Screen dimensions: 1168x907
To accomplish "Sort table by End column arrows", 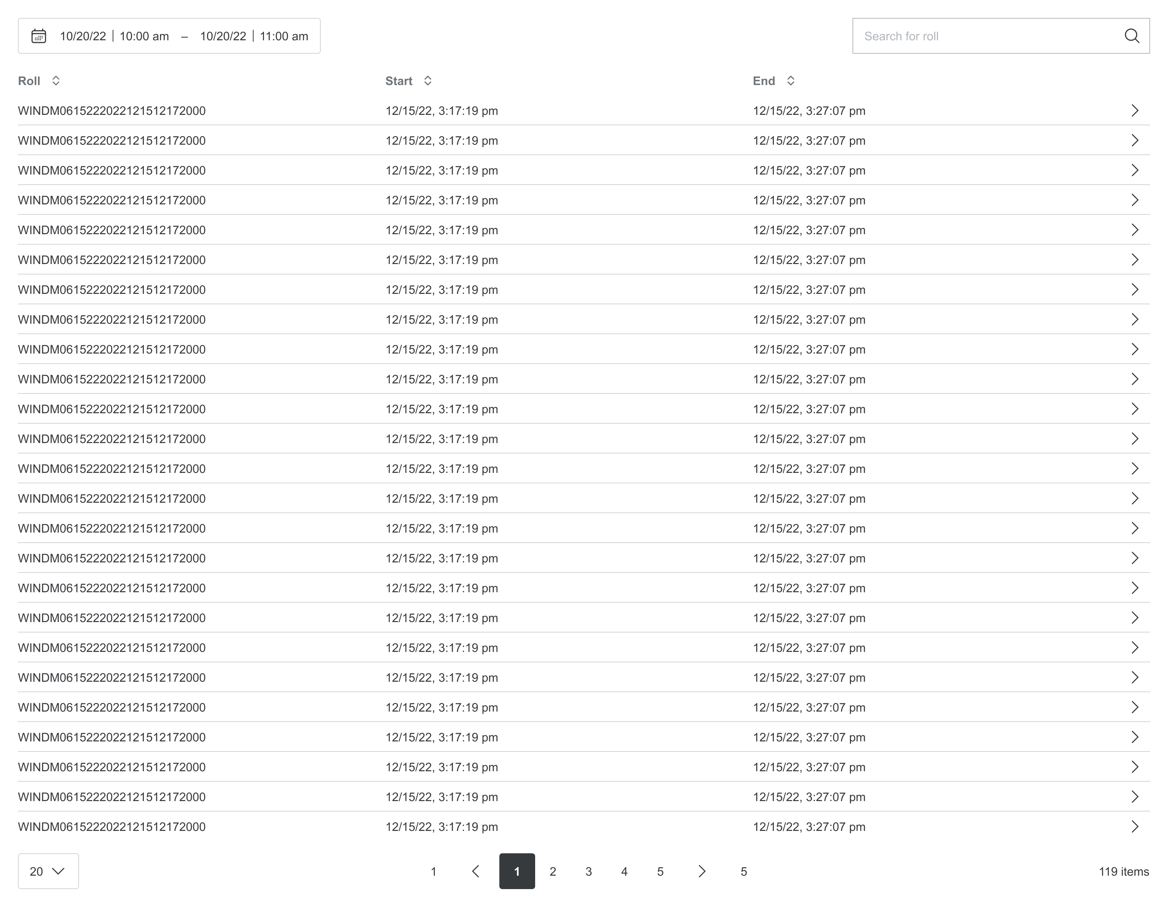I will click(791, 81).
